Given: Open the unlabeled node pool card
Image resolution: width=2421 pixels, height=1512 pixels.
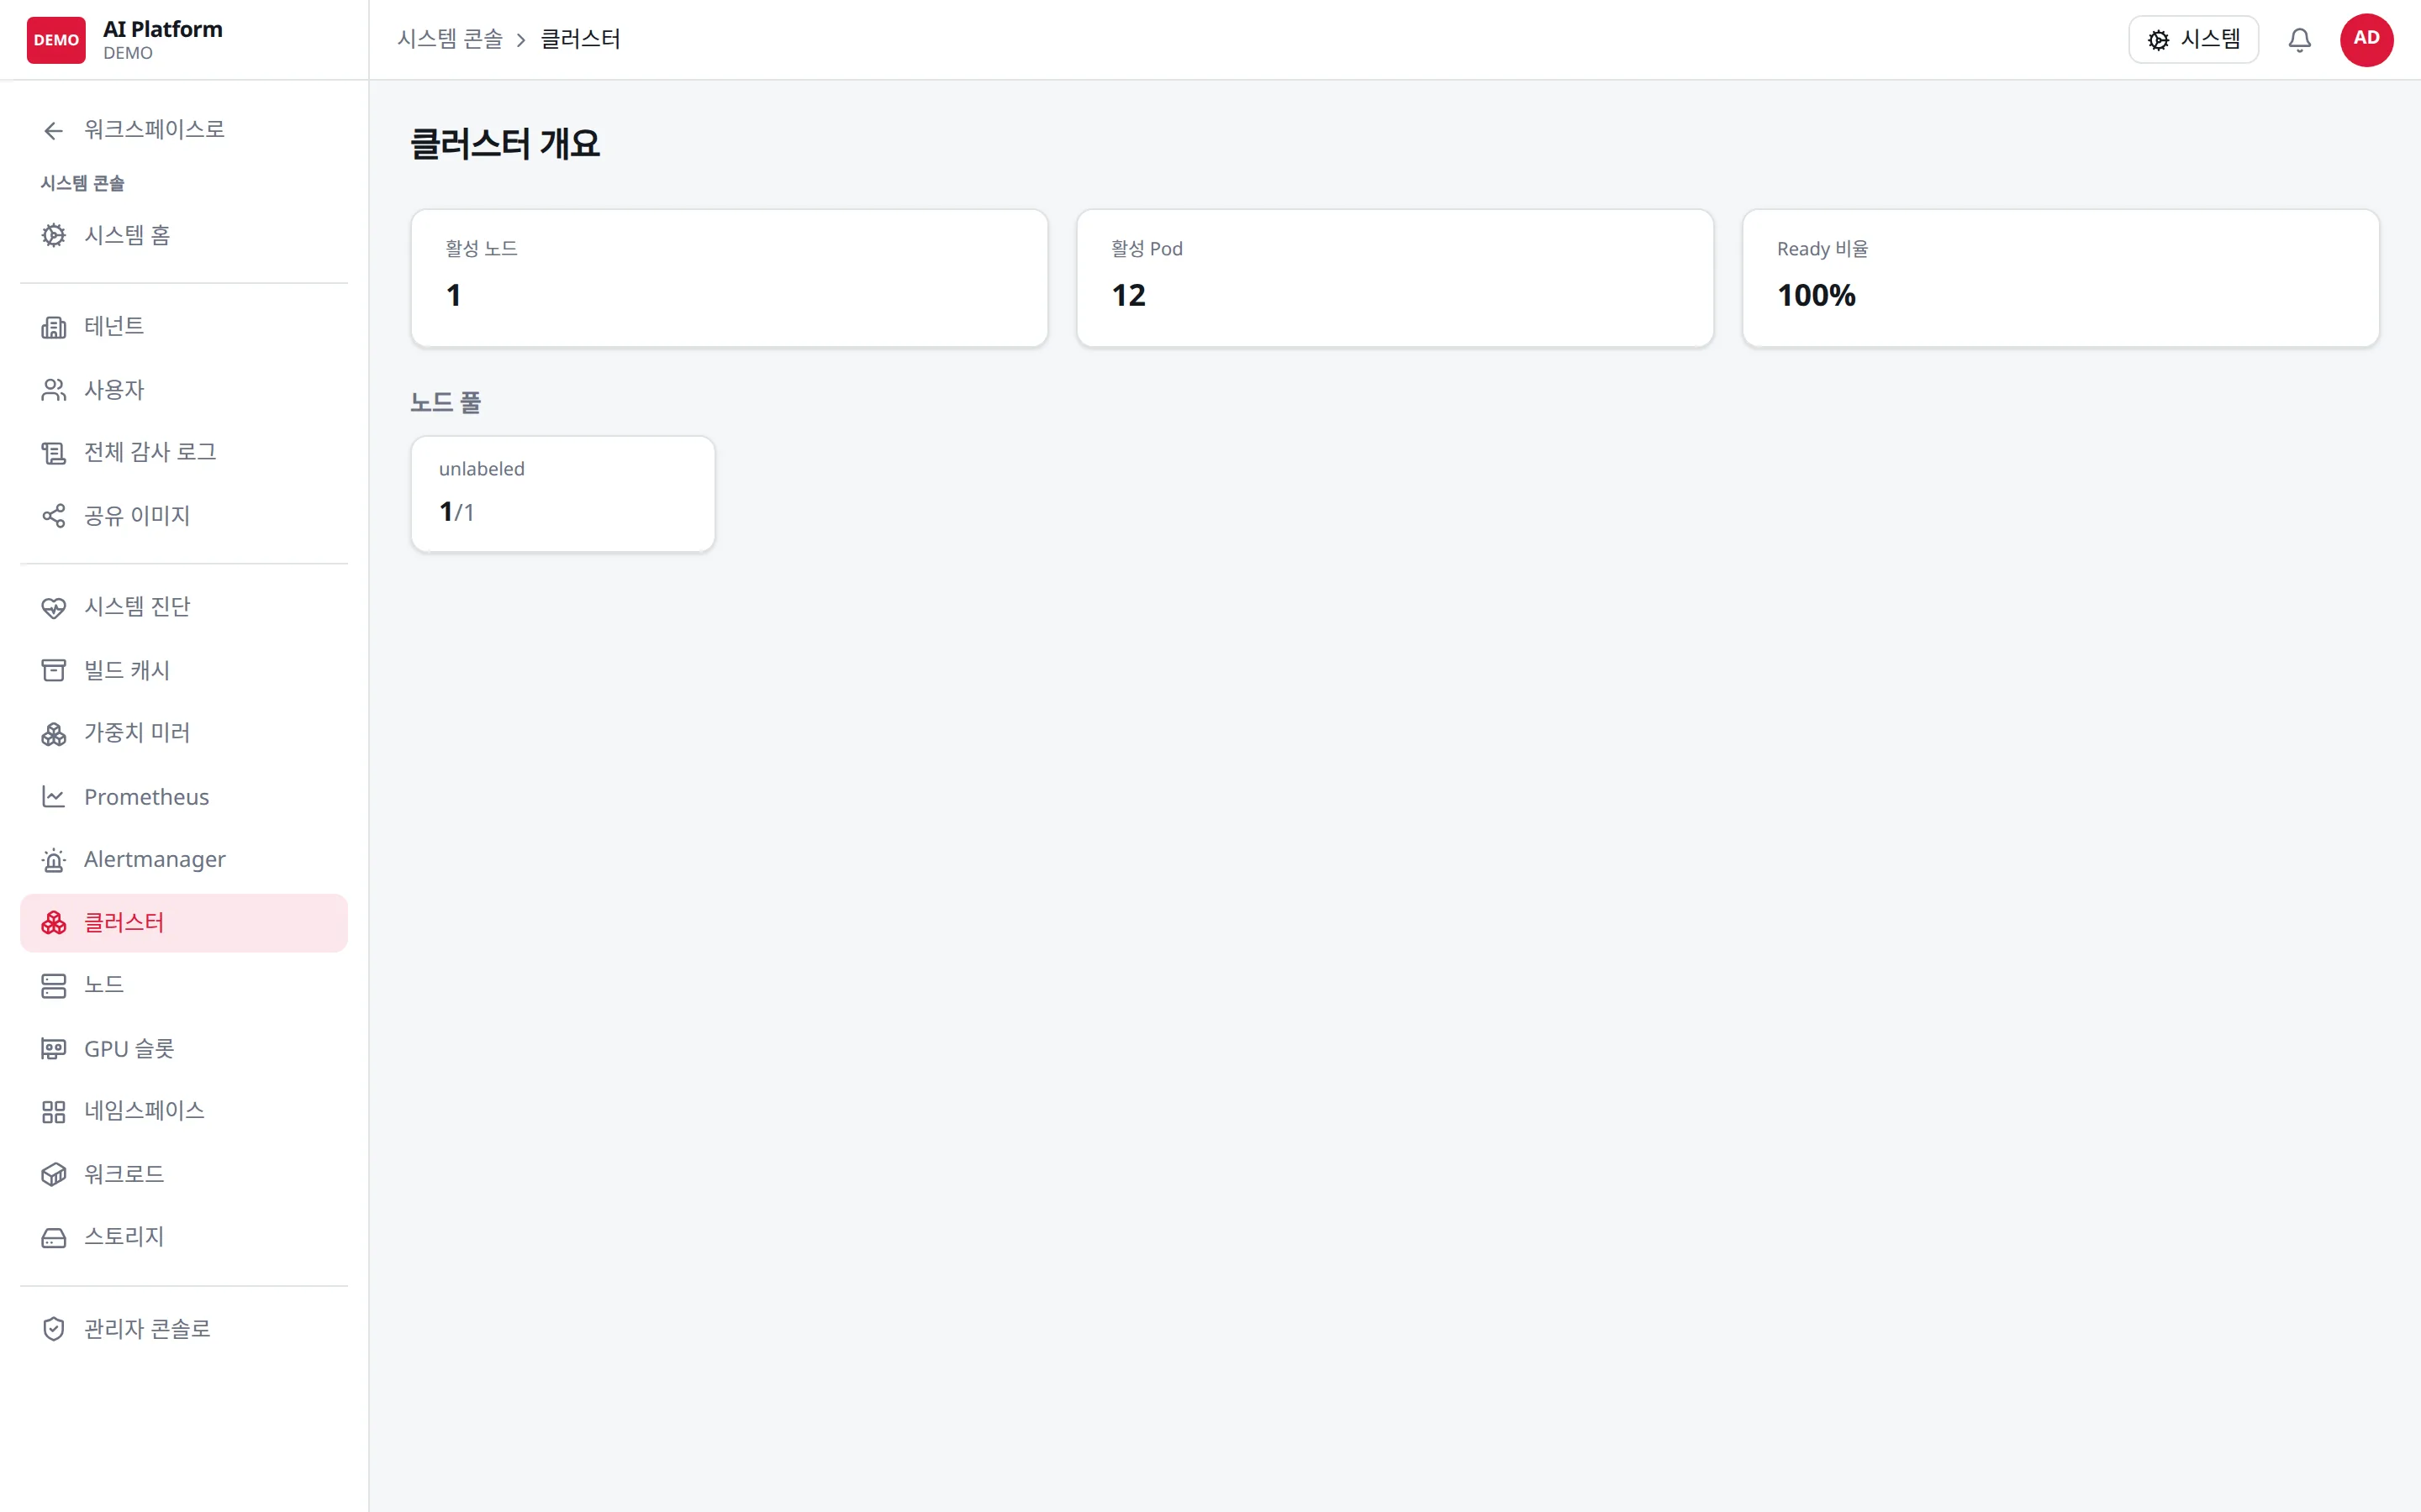Looking at the screenshot, I should click(x=563, y=494).
